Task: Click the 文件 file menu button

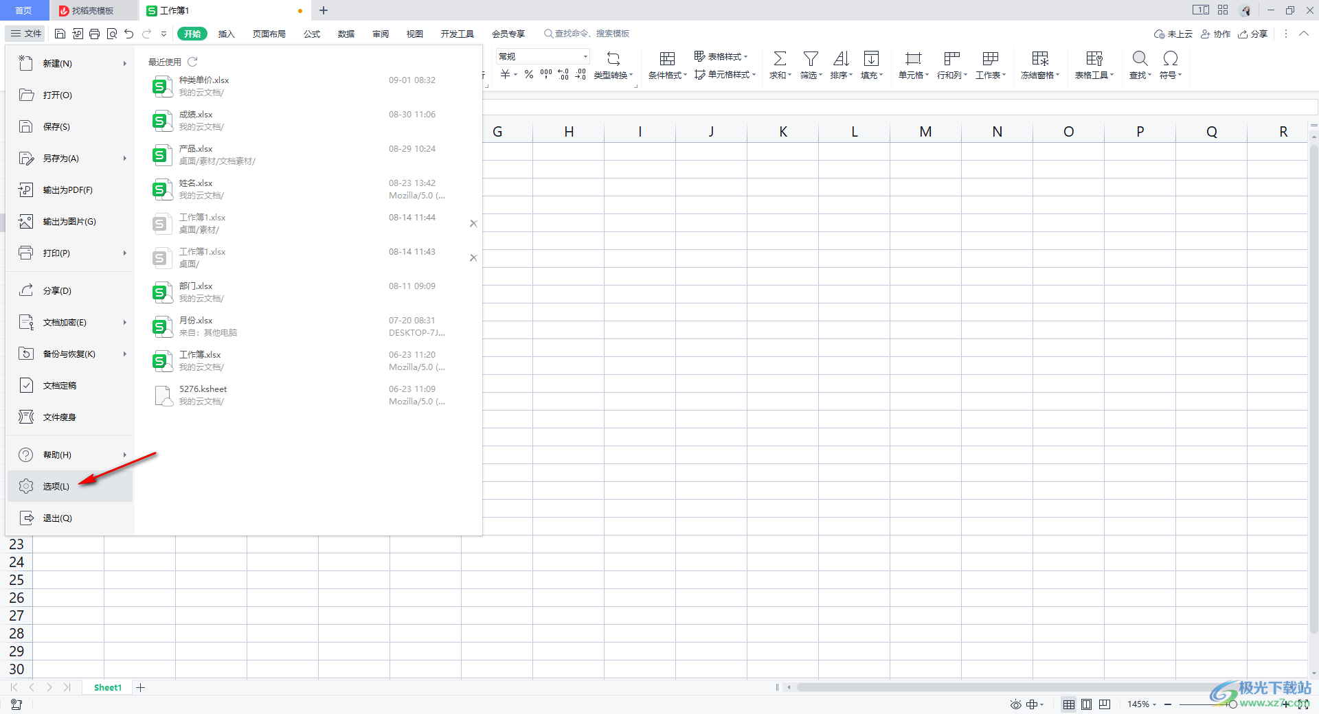Action: pos(26,33)
